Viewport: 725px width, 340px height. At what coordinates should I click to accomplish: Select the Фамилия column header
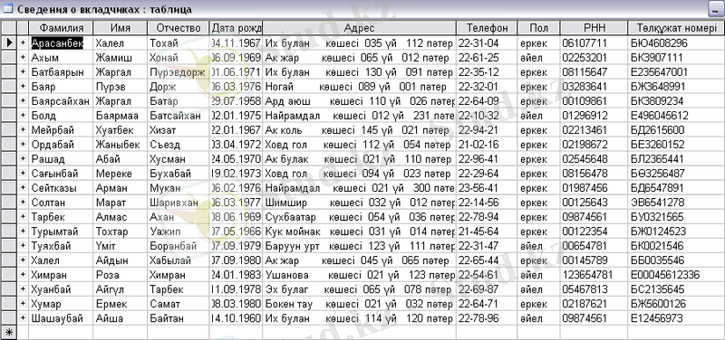(x=61, y=28)
